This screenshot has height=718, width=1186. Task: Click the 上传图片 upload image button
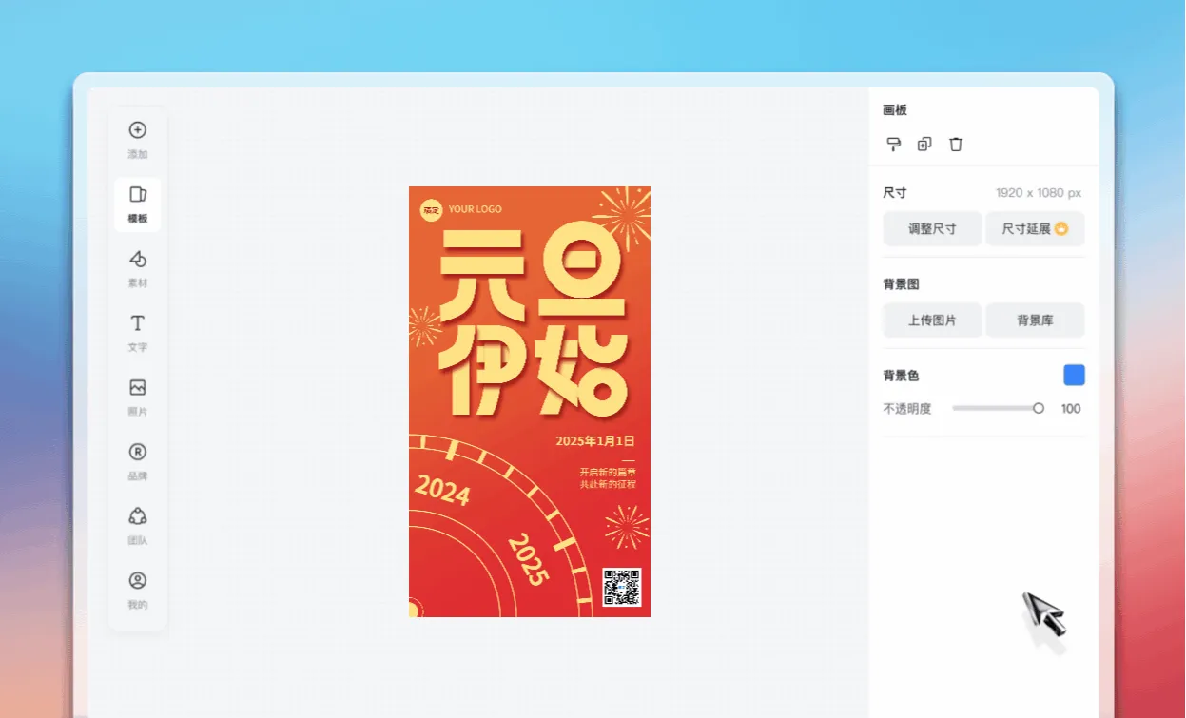tap(932, 320)
